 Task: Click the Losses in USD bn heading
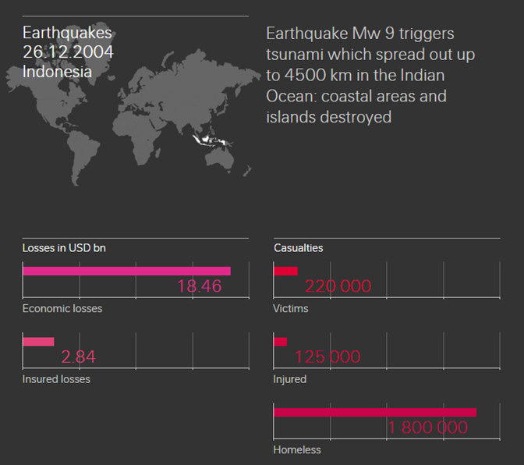coord(64,248)
